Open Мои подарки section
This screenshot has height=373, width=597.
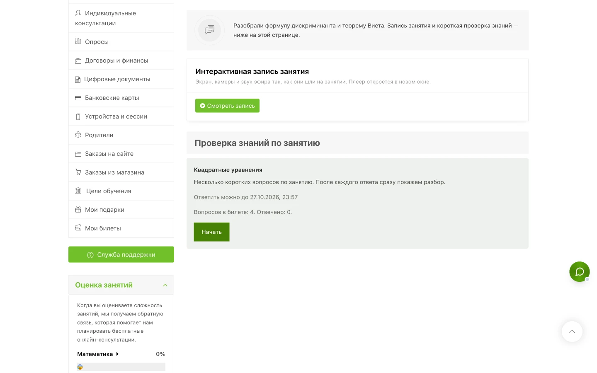click(x=121, y=210)
